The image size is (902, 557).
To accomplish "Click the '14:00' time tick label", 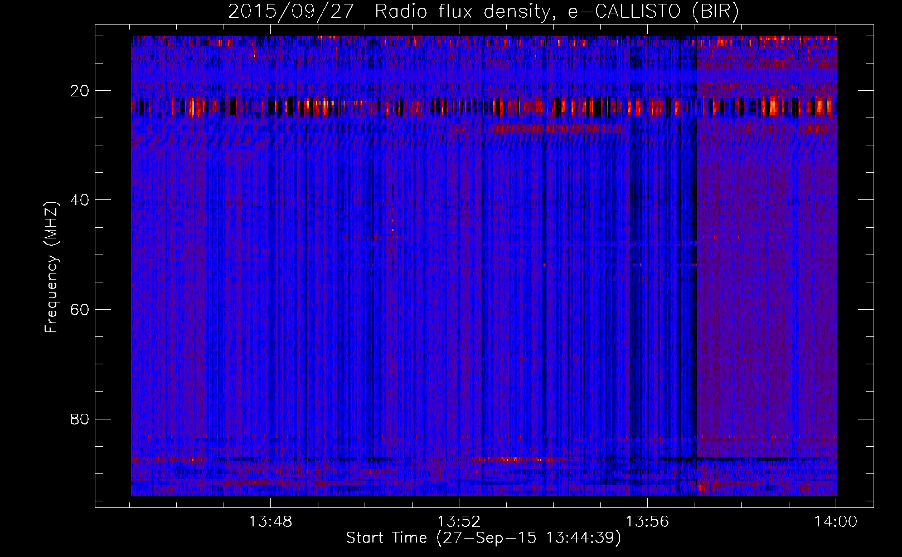I will (836, 522).
